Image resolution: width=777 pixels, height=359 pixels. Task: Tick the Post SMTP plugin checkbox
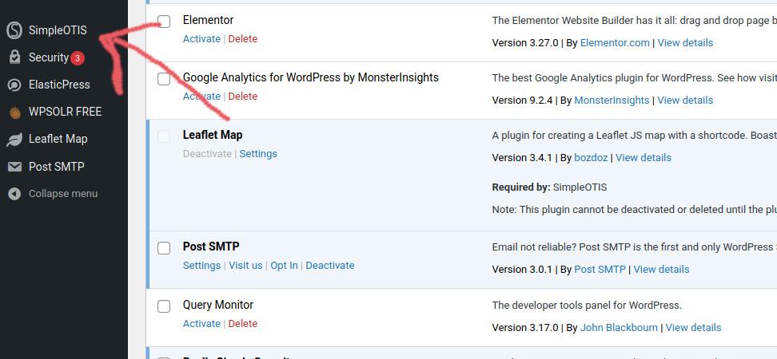164,248
